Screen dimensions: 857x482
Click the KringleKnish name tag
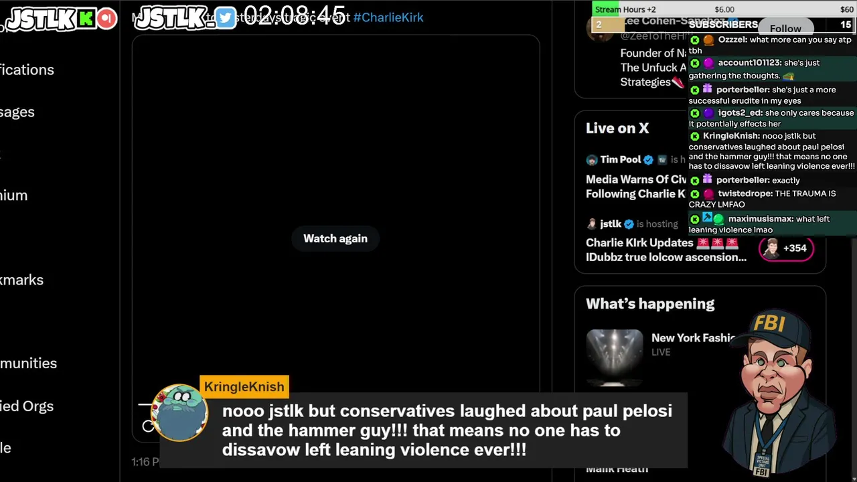click(x=244, y=387)
